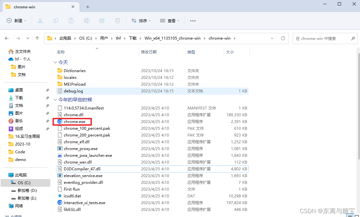Collapse the 今年的早些时候 group
This screenshot has width=360, height=217.
(55, 100)
